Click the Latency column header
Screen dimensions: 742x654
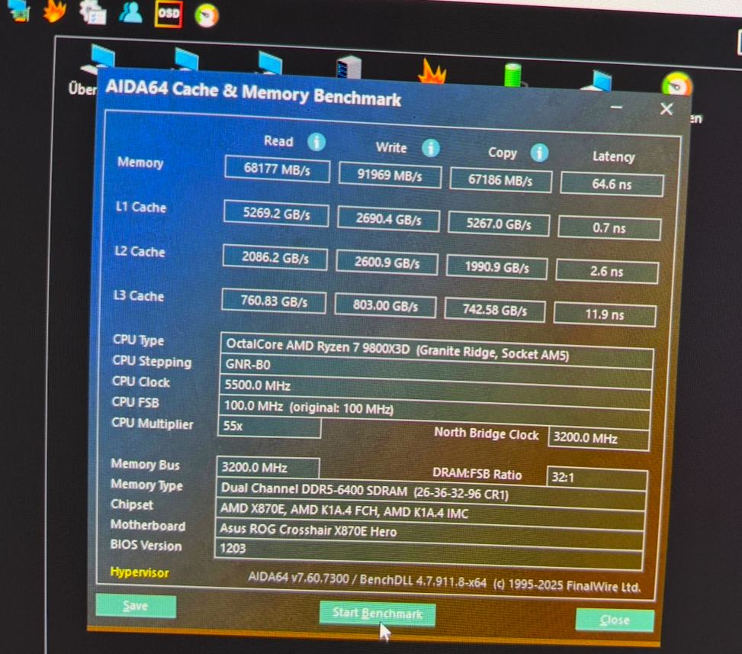coord(614,156)
